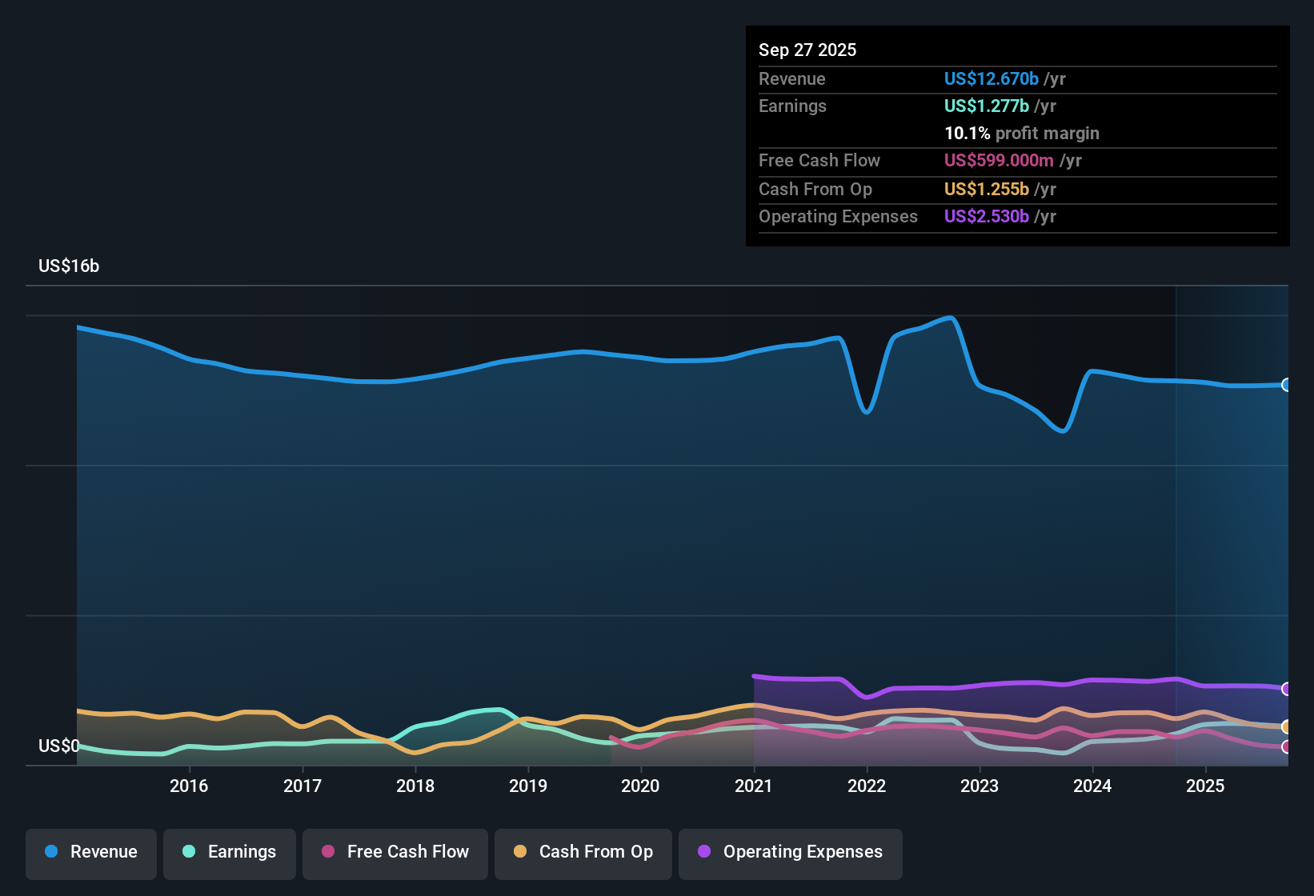Click the 2025 x-axis label
This screenshot has width=1314, height=896.
pyautogui.click(x=1205, y=786)
